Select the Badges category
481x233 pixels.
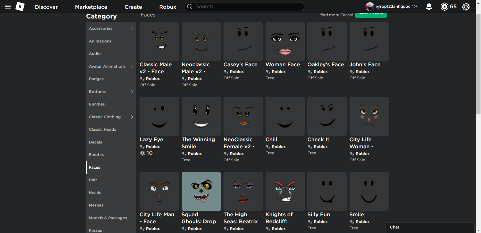(x=111, y=79)
